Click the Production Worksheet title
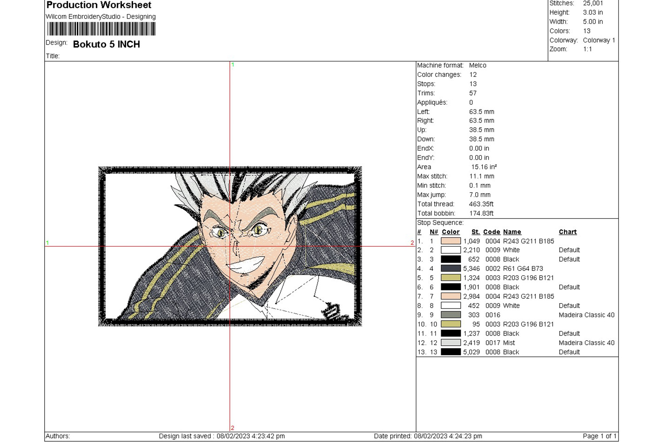Viewport: 664px width, 442px height. pos(99,5)
